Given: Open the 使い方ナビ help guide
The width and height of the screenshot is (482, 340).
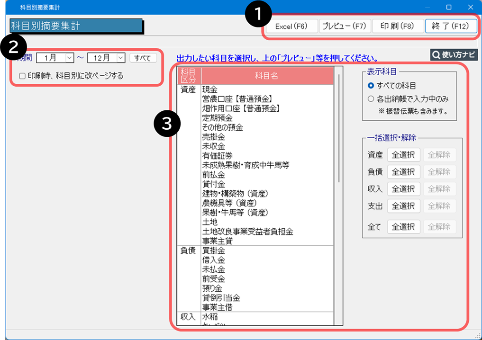Looking at the screenshot, I should 454,54.
